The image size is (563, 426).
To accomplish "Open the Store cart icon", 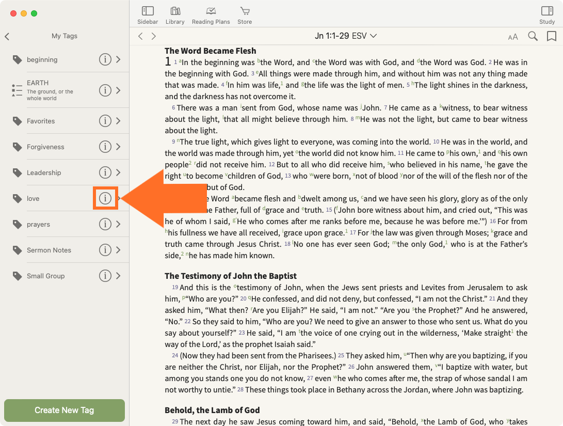I will click(245, 15).
